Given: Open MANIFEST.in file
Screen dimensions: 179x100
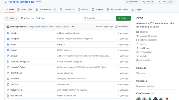Looking at the screenshot, I should [x=16, y=90].
